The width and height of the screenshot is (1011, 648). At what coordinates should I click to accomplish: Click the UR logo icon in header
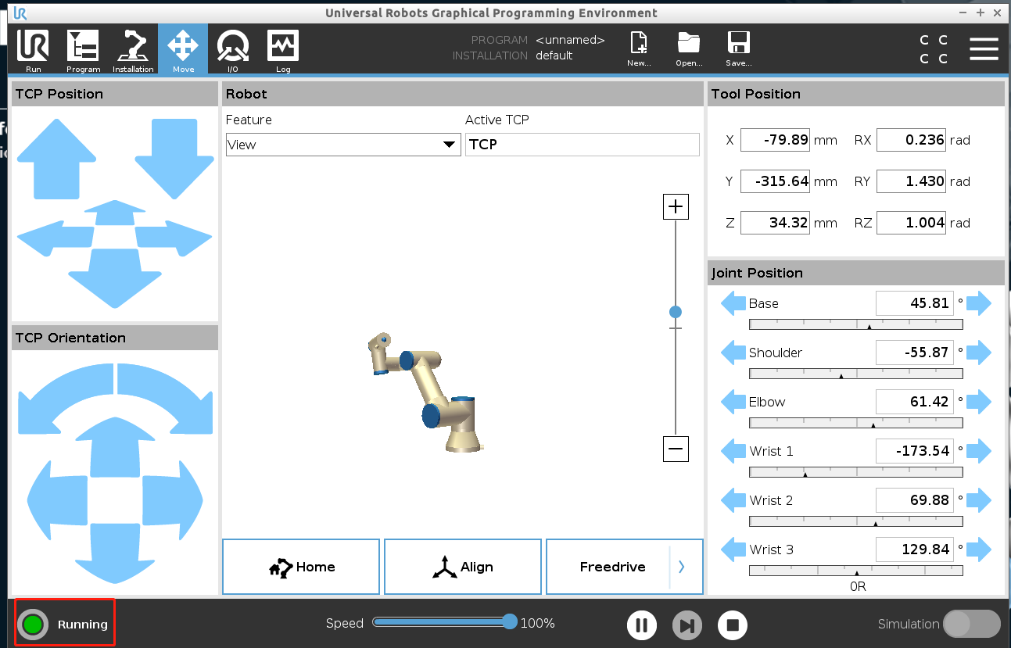click(20, 13)
